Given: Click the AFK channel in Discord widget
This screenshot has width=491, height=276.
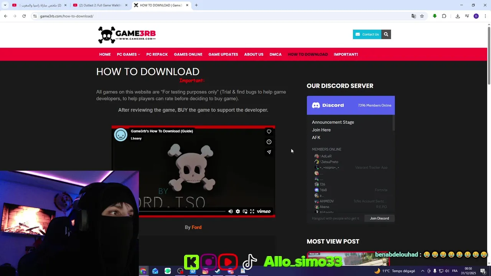Looking at the screenshot, I should (316, 138).
